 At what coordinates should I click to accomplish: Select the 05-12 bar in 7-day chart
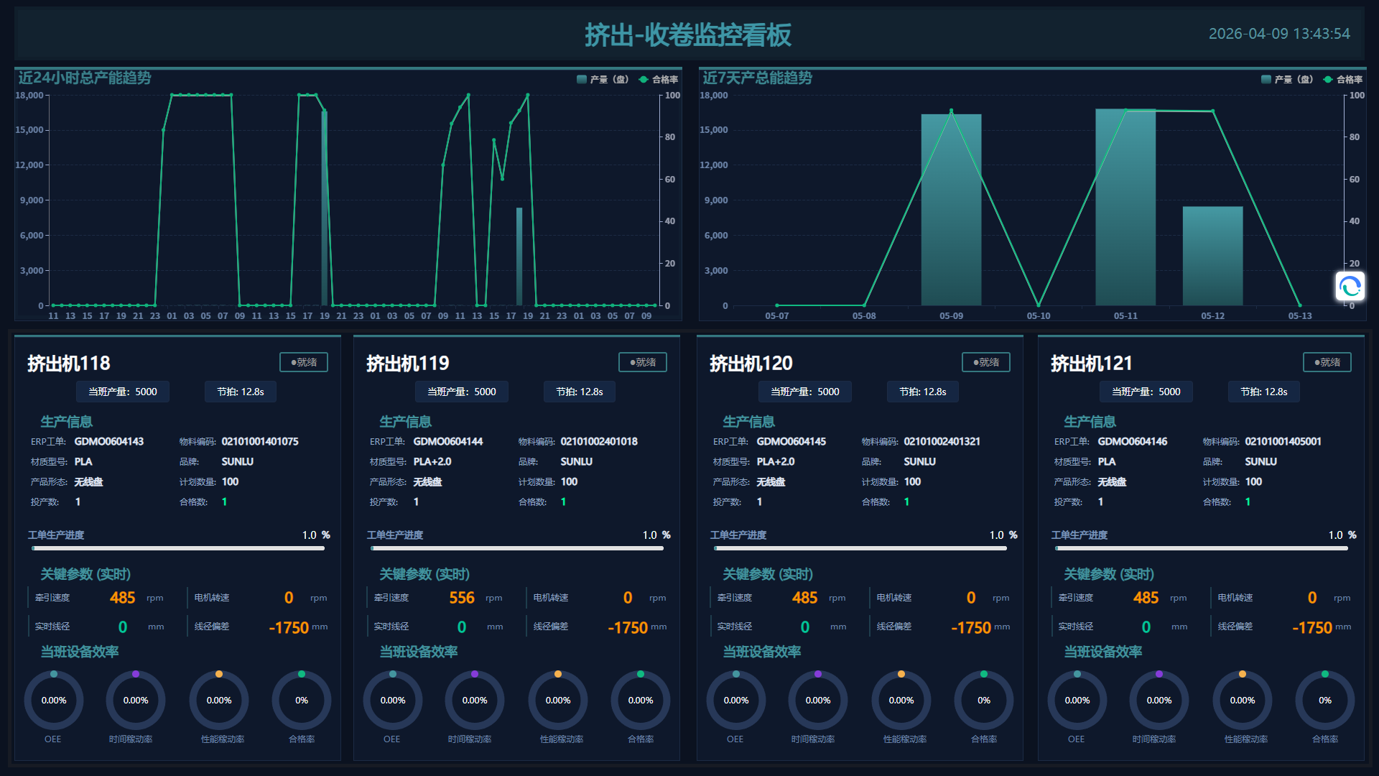[x=1212, y=256]
